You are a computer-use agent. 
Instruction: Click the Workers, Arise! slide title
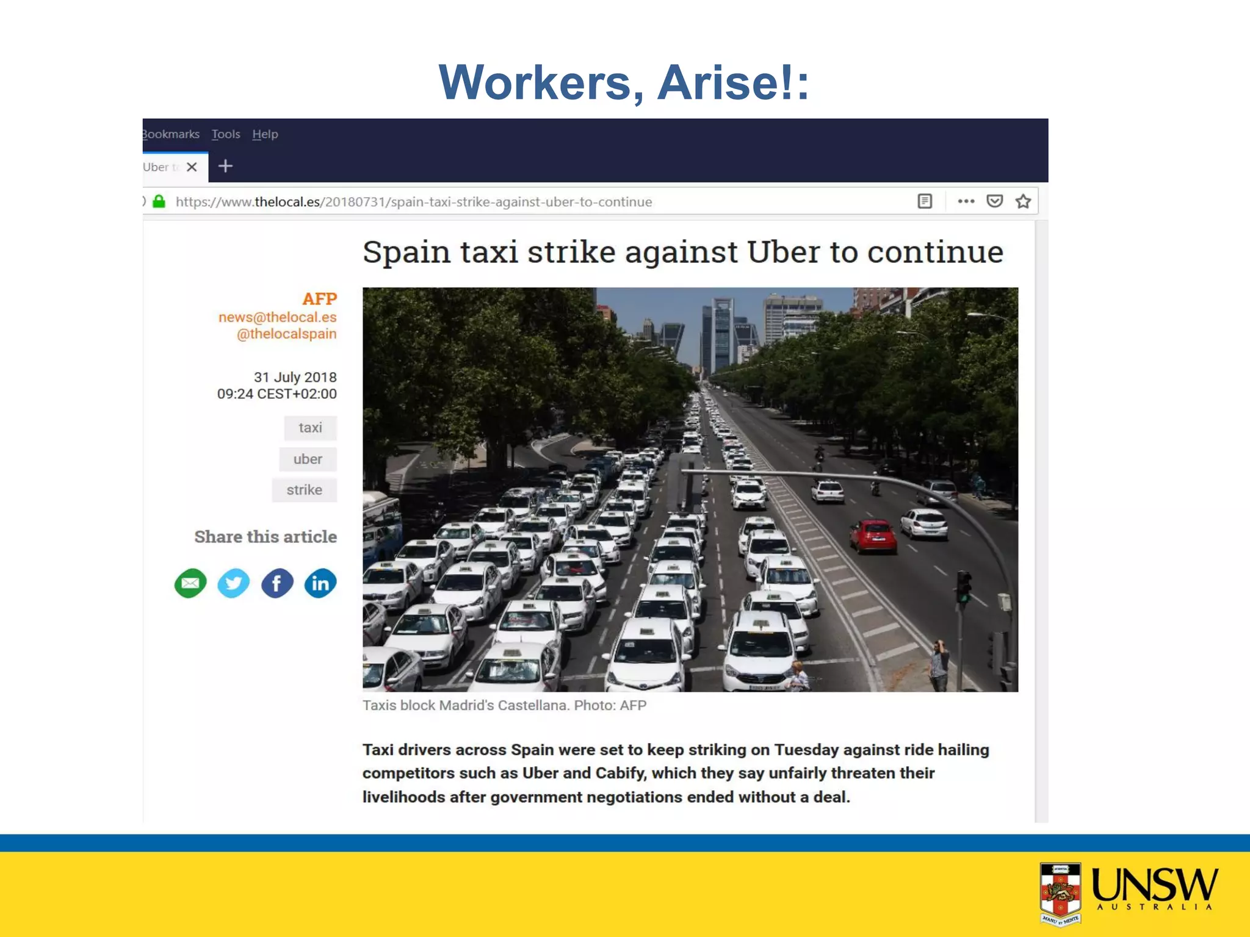point(624,82)
